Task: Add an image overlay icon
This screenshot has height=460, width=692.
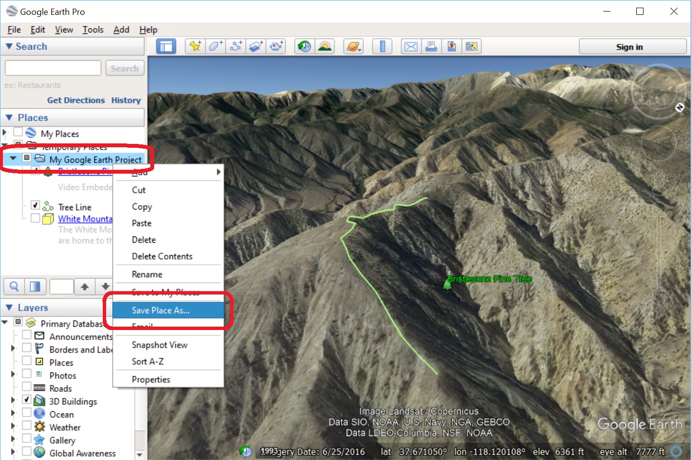Action: click(x=255, y=47)
